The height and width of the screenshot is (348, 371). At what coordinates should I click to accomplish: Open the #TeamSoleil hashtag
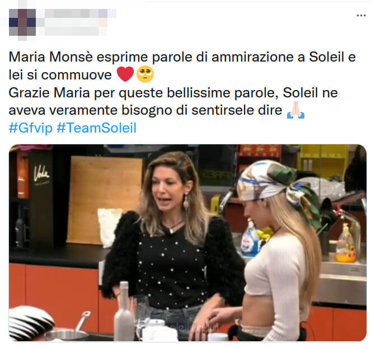tap(97, 128)
